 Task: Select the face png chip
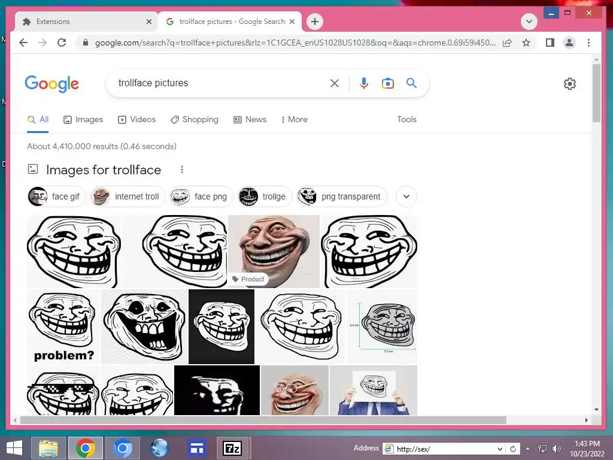201,196
